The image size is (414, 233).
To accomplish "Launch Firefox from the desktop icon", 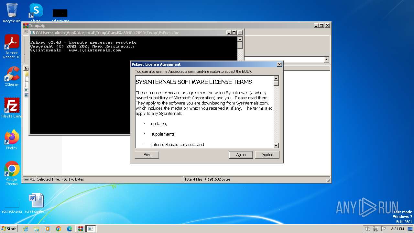I will coord(12,139).
